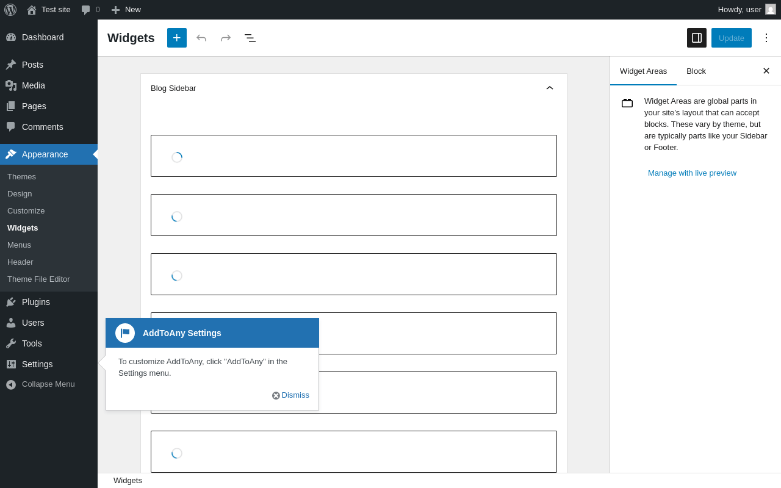
Task: Open Theme File Editor submenu item
Action: tap(38, 279)
